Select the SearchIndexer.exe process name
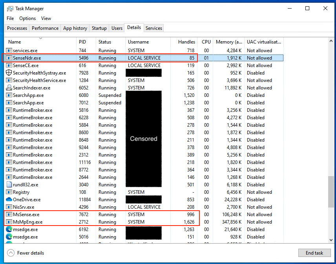336x264 pixels. point(31,88)
